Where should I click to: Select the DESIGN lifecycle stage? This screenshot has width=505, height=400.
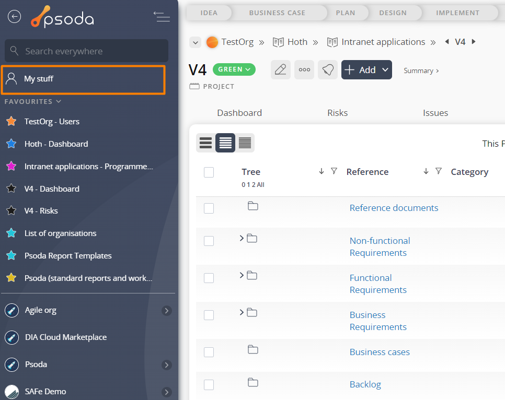point(393,13)
